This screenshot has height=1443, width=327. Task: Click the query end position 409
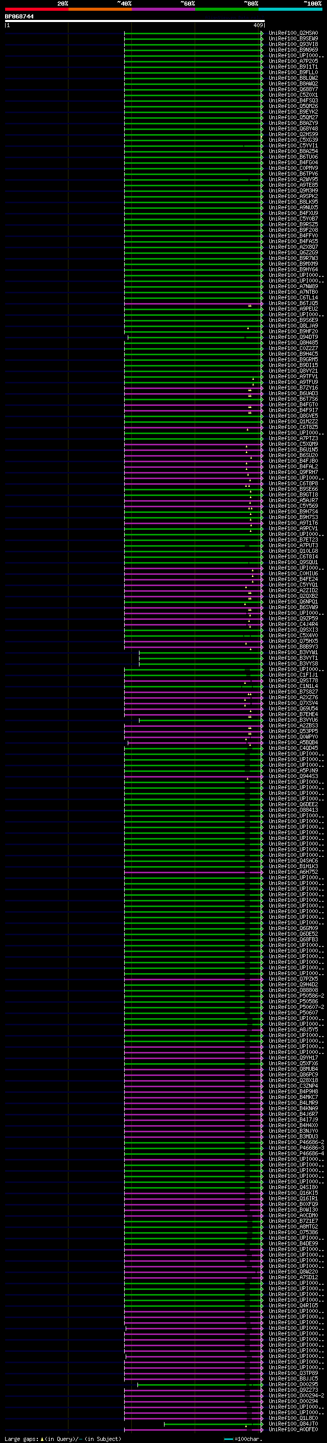coord(258,25)
